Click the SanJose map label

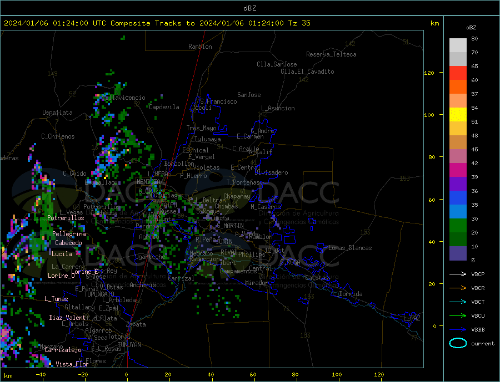pyautogui.click(x=249, y=95)
